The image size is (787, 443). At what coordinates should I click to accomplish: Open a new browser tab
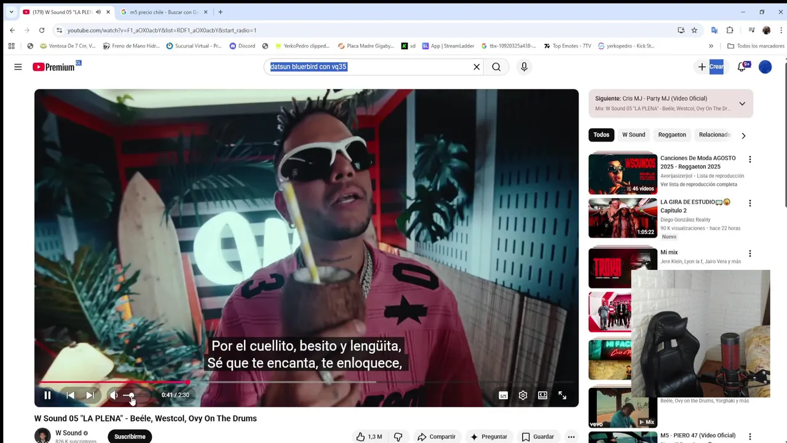[220, 12]
